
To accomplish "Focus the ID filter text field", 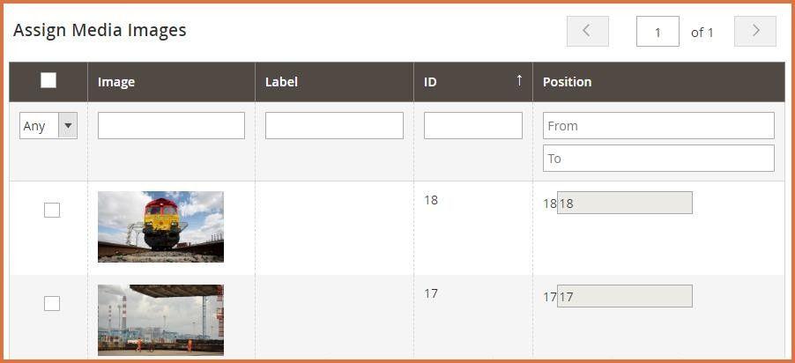I will tap(473, 126).
